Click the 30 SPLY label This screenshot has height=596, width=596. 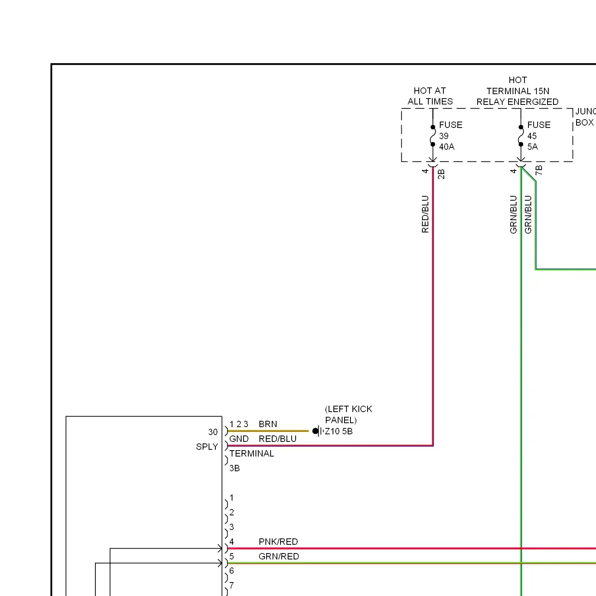(x=207, y=439)
